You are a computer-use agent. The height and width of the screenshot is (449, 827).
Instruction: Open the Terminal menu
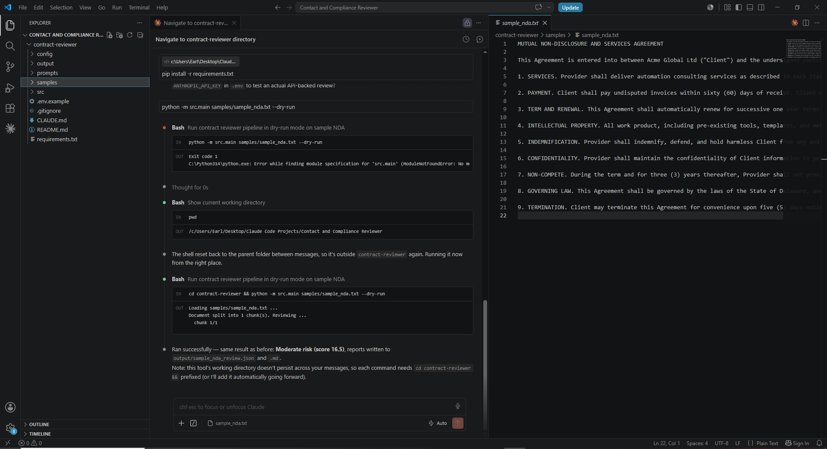coord(139,7)
